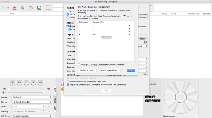212x118 pixels.
Task: Adjust the volume slider
Action: (x=26, y=92)
